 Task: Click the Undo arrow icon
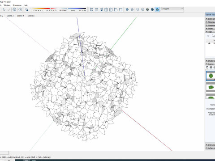click(4, 10)
